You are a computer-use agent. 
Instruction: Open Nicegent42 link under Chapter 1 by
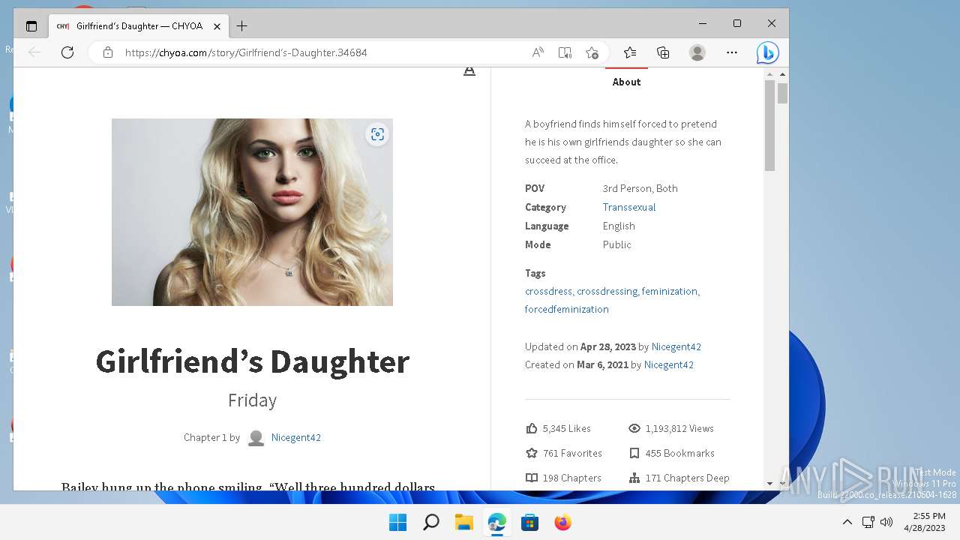click(x=296, y=437)
